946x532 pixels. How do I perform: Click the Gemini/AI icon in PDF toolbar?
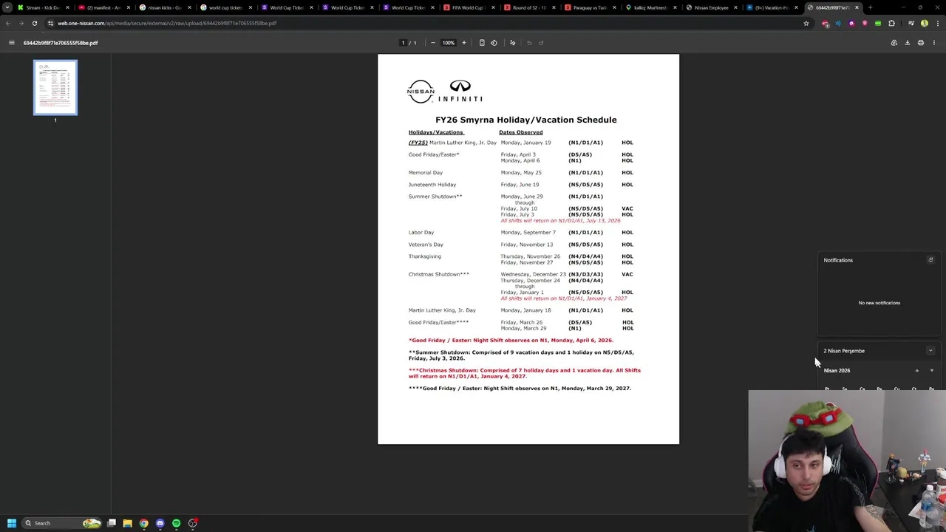coord(894,43)
